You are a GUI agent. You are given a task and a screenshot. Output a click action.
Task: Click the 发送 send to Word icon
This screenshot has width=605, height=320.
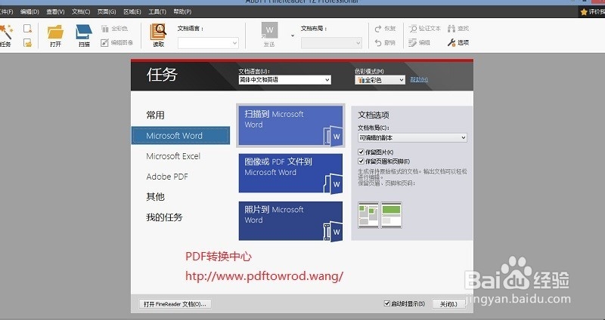tap(269, 31)
